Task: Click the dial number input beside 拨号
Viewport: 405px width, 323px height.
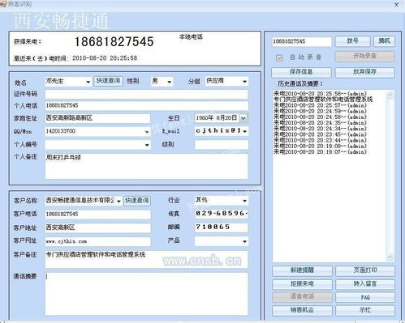Action: tap(302, 41)
